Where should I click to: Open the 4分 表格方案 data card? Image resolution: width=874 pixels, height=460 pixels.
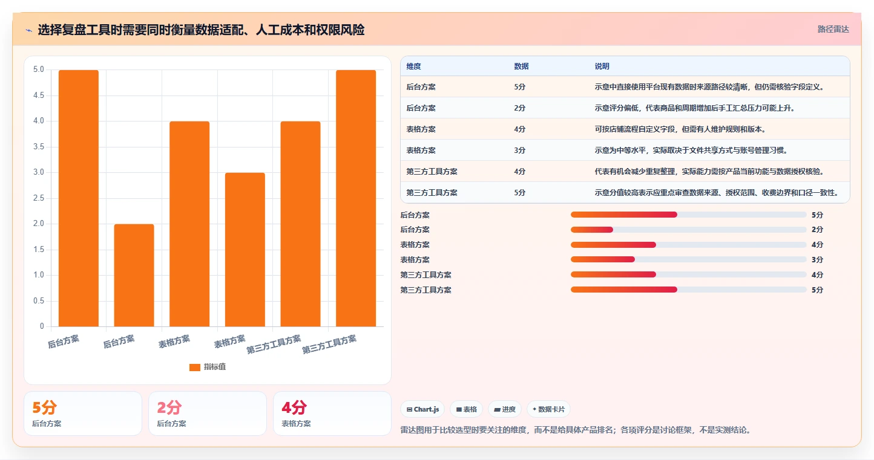coord(332,413)
